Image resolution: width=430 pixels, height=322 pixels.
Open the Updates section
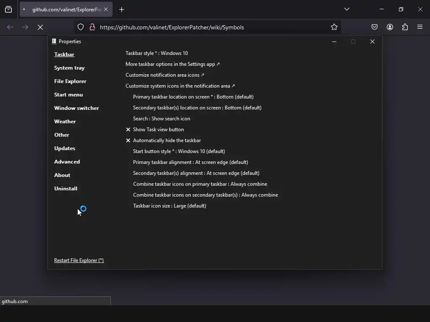click(65, 148)
